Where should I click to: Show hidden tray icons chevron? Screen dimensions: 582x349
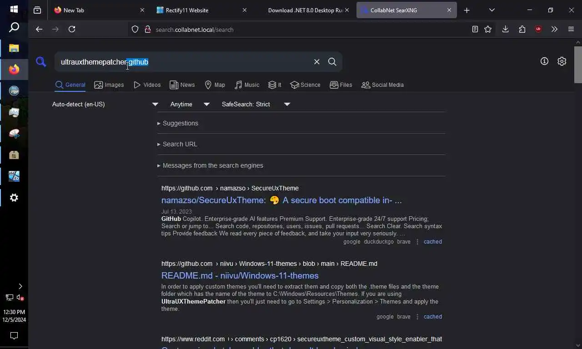pos(20,286)
